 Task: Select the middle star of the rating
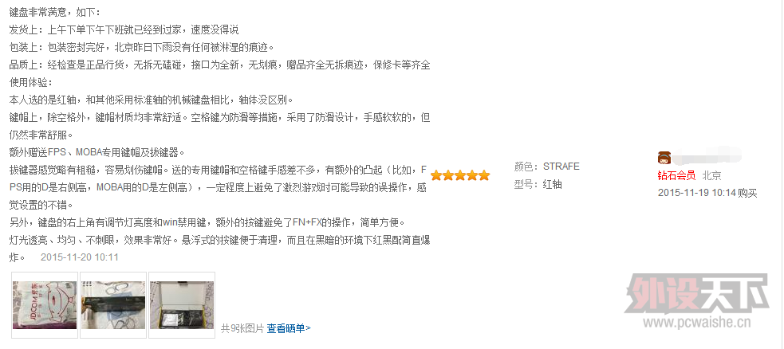(460, 175)
